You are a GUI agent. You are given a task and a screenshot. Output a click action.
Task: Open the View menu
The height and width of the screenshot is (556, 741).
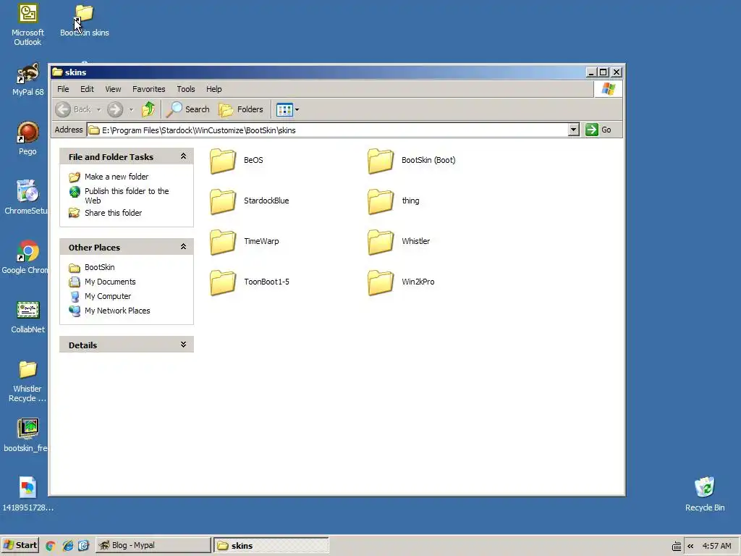(x=113, y=89)
